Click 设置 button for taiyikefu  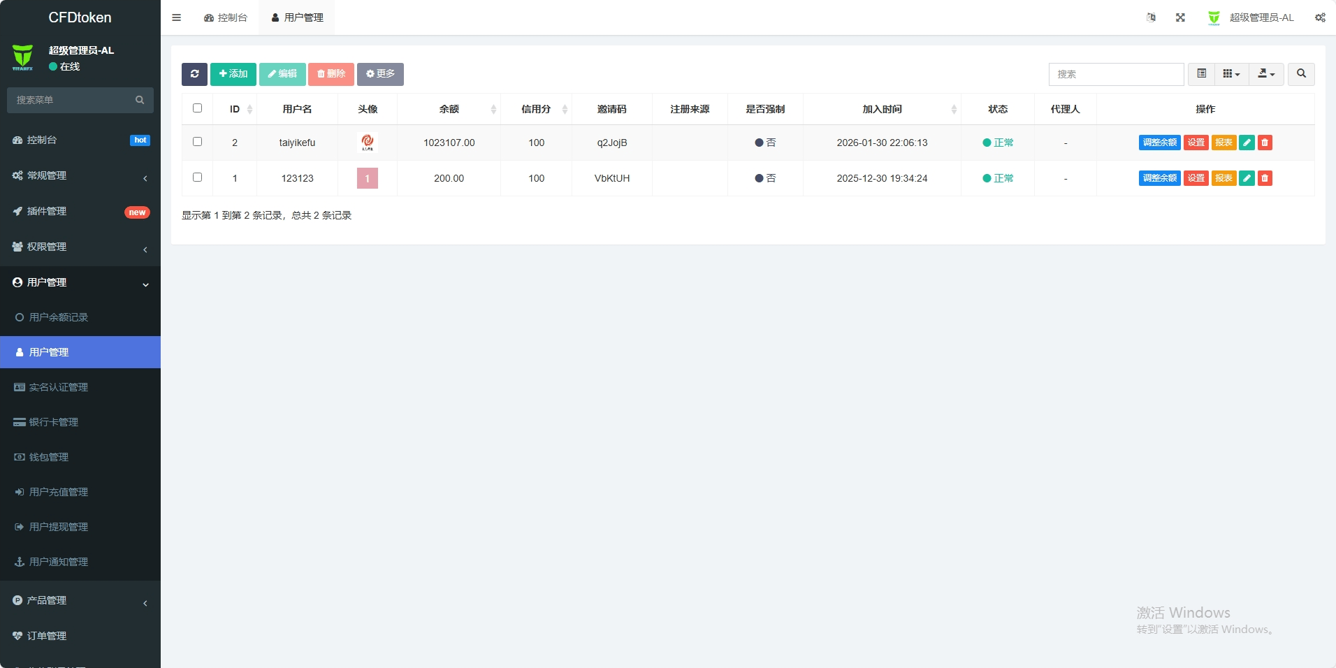coord(1196,143)
